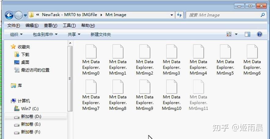The image size is (270, 139).
Task: Open the 查看(V) menu
Action: coord(50,26)
